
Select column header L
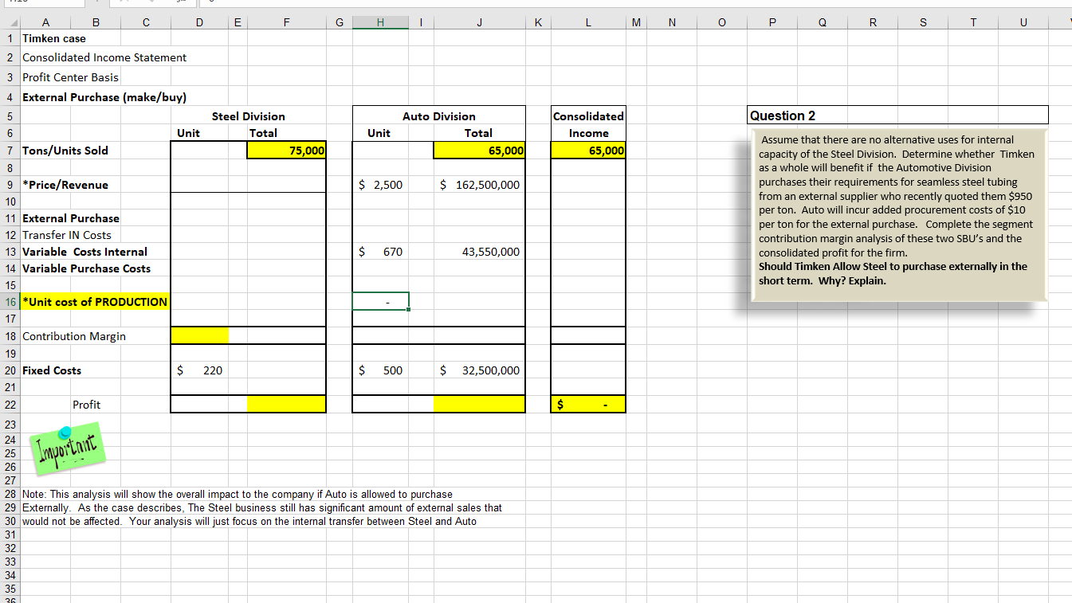pyautogui.click(x=588, y=24)
